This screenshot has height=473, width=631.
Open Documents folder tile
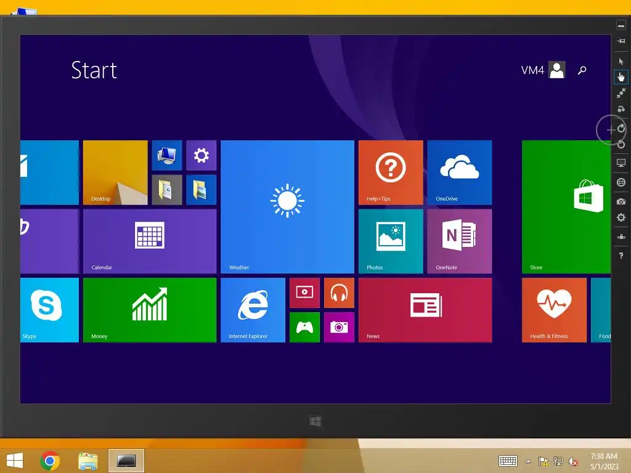[167, 190]
